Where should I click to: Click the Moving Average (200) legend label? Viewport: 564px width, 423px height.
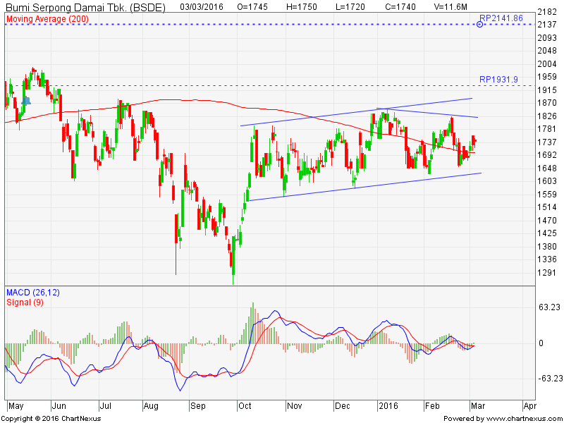pyautogui.click(x=47, y=18)
